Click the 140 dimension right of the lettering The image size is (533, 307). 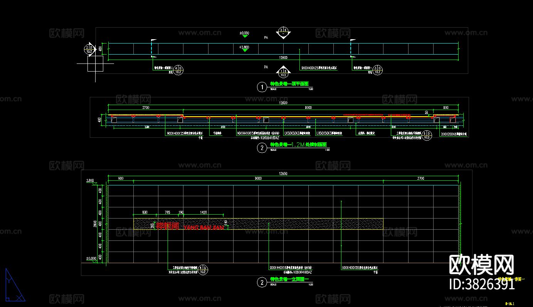pyautogui.click(x=226, y=223)
